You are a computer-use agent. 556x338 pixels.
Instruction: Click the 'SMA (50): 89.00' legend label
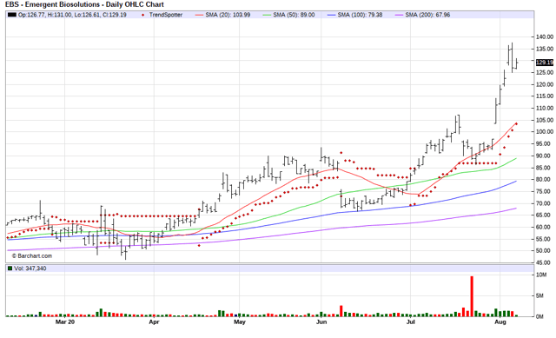(294, 15)
